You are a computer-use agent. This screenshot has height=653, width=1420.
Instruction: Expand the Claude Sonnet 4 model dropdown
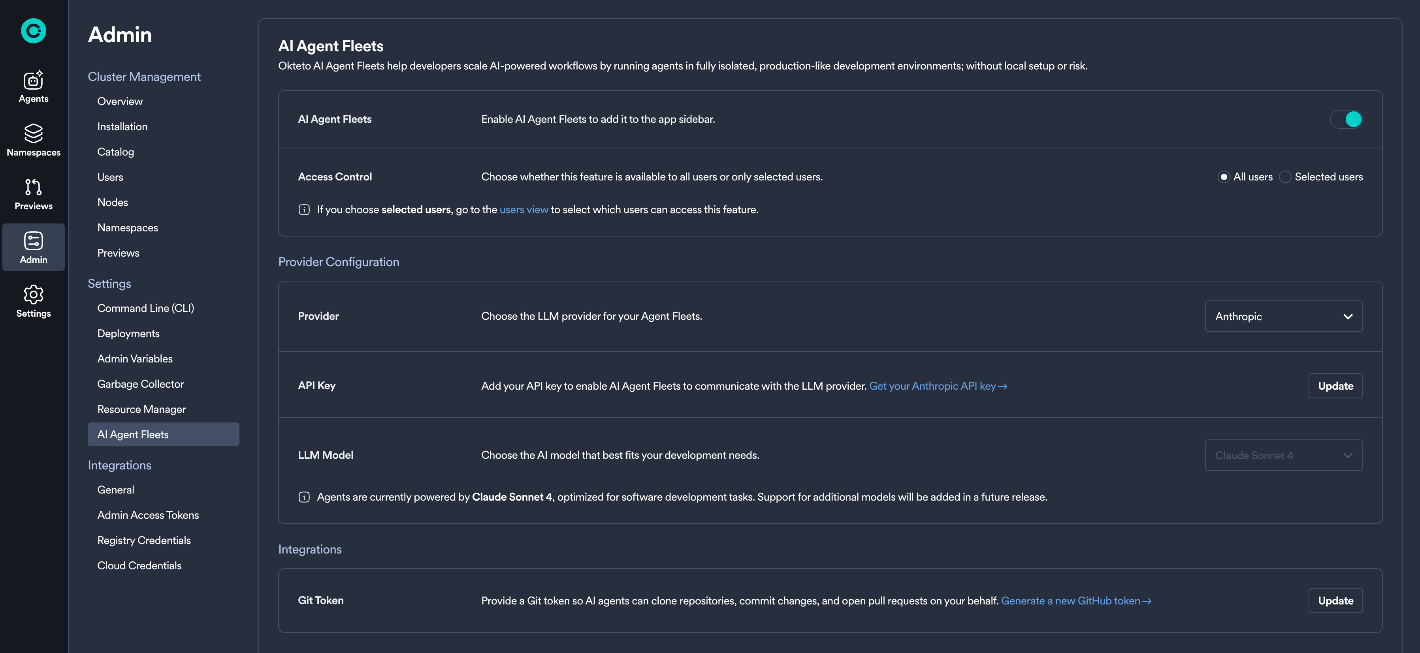(1283, 455)
